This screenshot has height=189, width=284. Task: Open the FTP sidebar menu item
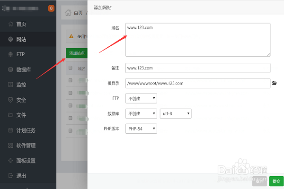tap(28, 54)
